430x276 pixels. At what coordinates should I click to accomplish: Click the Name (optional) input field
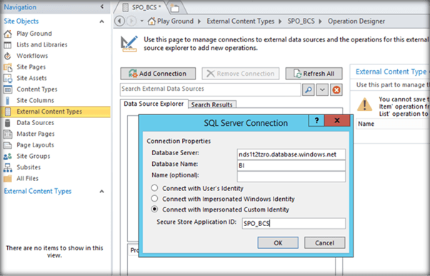point(291,177)
